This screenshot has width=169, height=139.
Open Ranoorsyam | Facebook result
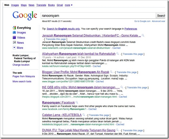59,102
